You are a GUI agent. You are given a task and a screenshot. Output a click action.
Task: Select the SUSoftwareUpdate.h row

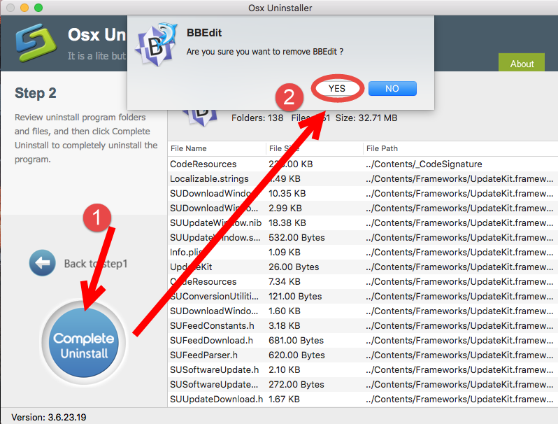[363, 370]
